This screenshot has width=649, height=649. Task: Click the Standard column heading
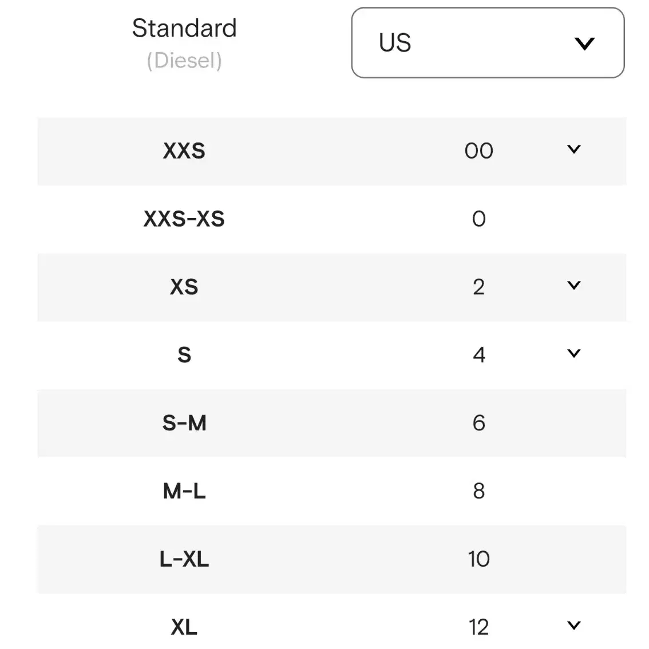click(184, 28)
